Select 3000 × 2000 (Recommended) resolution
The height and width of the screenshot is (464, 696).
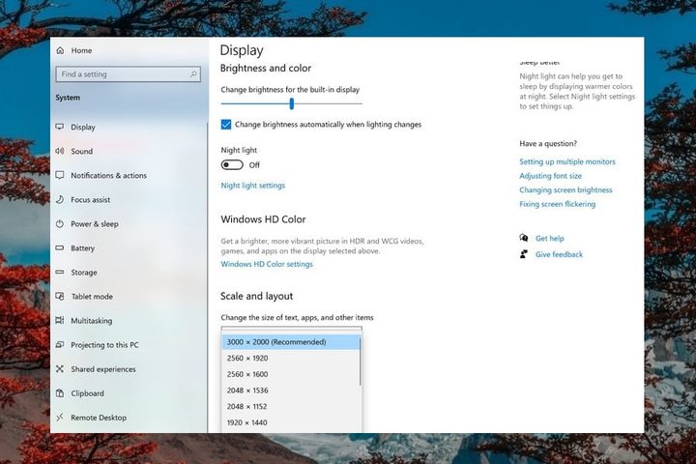coord(291,342)
